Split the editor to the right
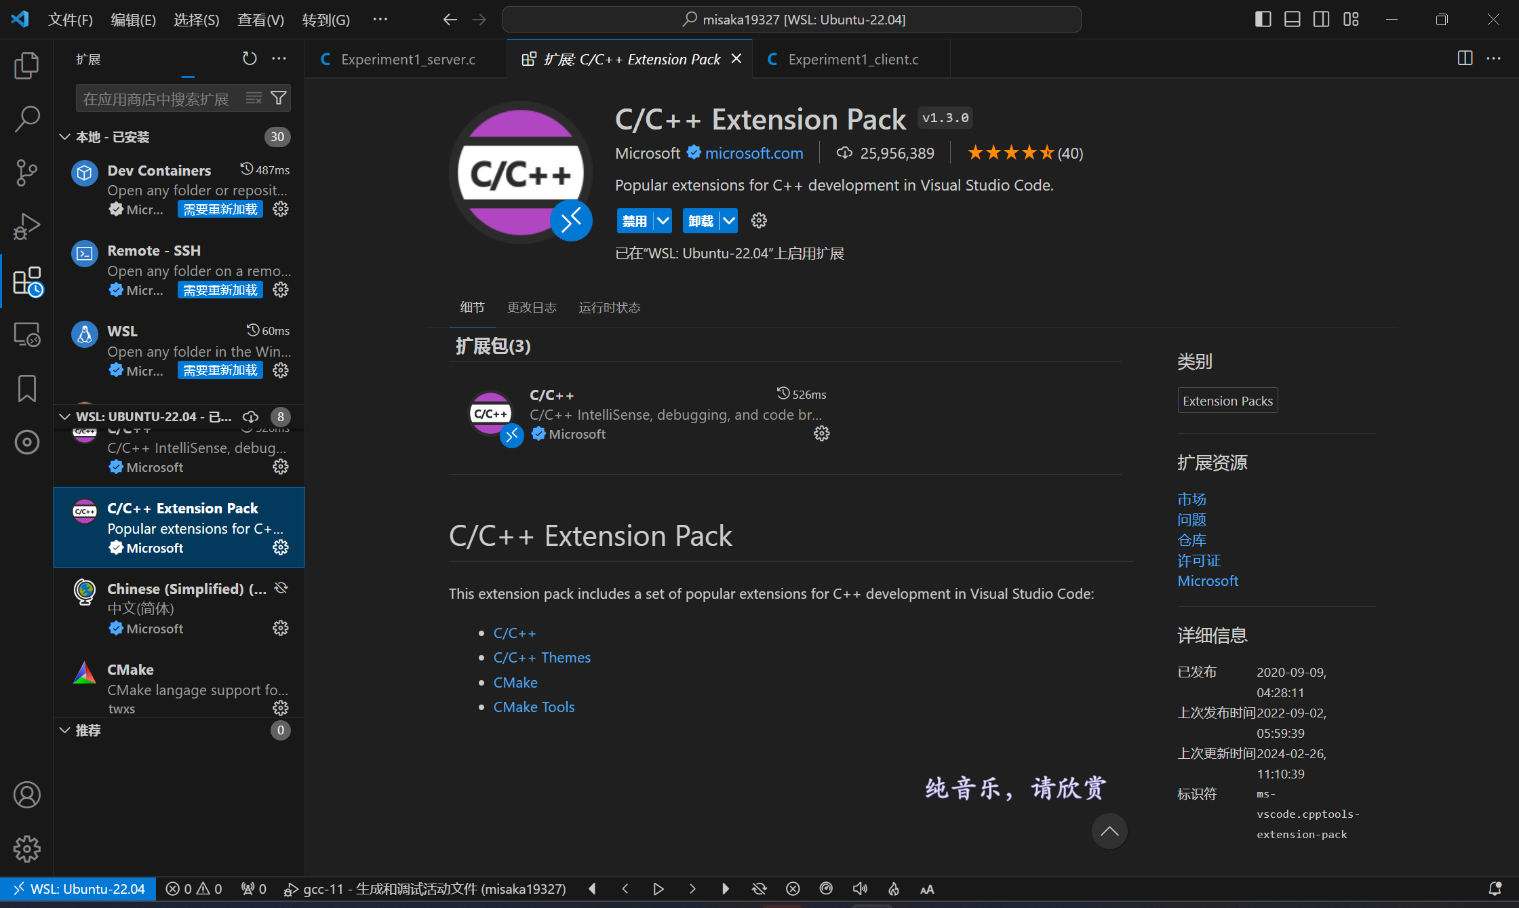The width and height of the screenshot is (1519, 908). click(x=1465, y=59)
